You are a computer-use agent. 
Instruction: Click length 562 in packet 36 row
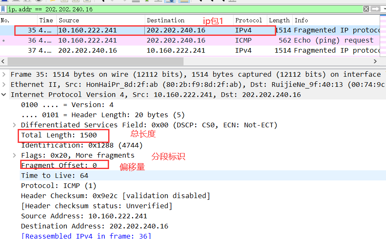coord(285,40)
